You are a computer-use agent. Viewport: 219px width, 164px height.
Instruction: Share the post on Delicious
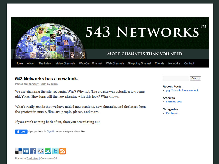pyautogui.click(x=18, y=151)
